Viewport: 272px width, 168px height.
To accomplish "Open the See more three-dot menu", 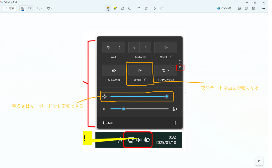I will coord(263,8).
